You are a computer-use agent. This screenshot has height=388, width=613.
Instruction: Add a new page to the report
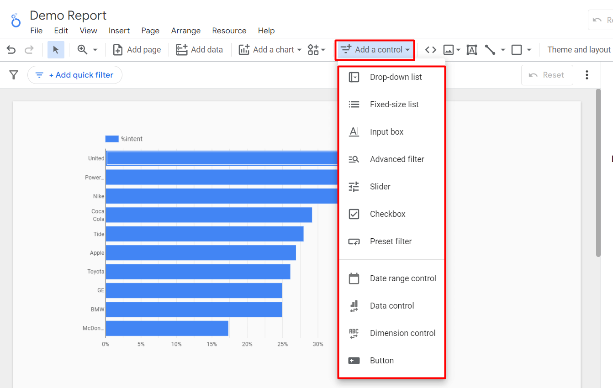click(x=137, y=49)
